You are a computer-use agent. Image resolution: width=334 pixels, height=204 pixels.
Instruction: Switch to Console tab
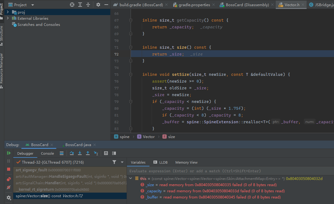[x=47, y=153]
